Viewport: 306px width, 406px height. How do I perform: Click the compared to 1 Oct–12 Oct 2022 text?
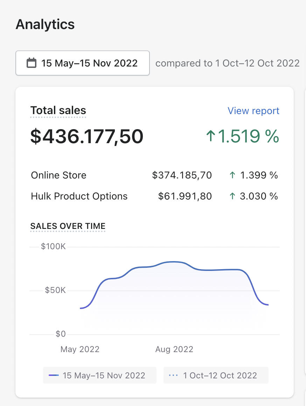point(228,63)
